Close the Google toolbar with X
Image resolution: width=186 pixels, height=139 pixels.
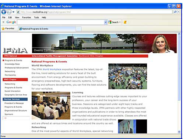pos(3,22)
